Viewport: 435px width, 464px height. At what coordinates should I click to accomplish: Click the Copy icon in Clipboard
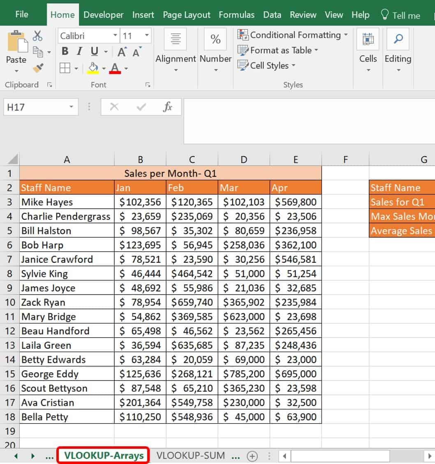click(38, 52)
